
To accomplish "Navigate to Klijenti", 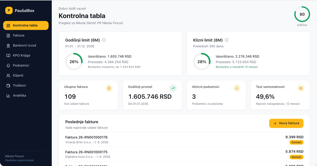I will [x=26, y=76].
